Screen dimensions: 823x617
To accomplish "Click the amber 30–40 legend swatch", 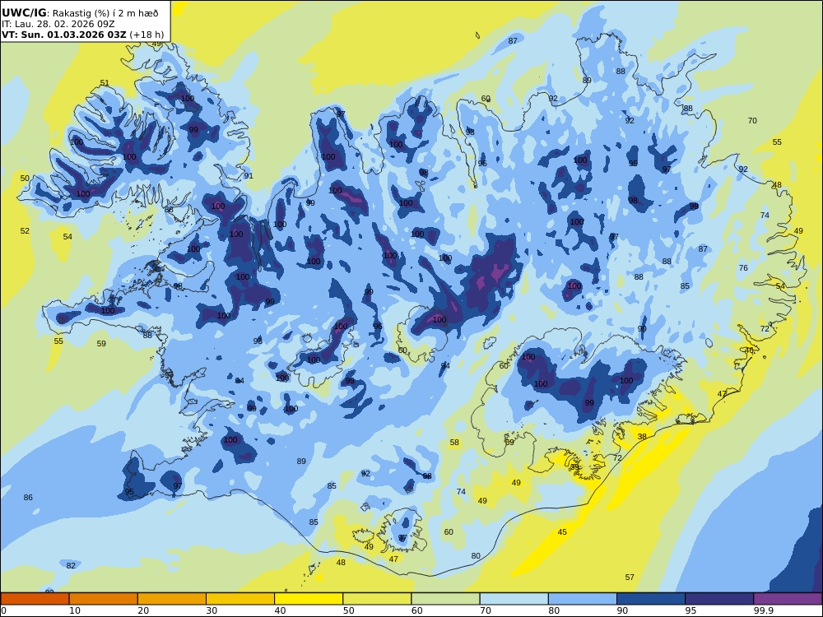I will point(240,599).
